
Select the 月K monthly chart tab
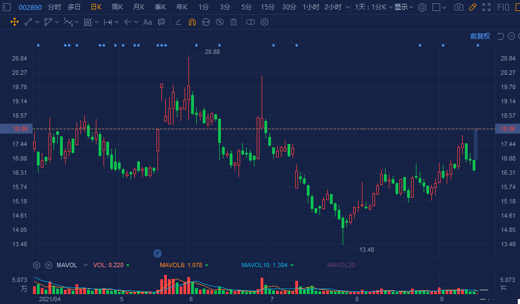pyautogui.click(x=139, y=7)
